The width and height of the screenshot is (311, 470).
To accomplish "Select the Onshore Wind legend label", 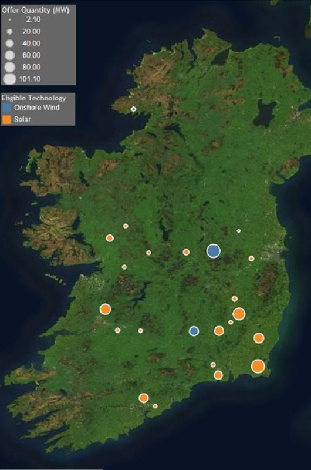I will click(x=37, y=108).
